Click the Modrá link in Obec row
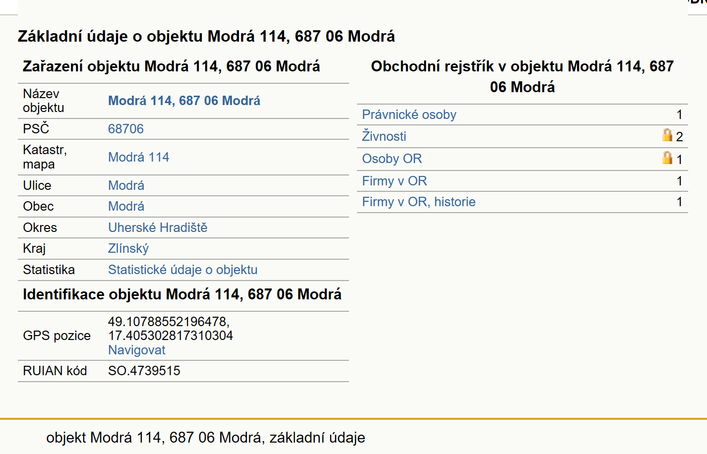707x454 pixels. (126, 206)
